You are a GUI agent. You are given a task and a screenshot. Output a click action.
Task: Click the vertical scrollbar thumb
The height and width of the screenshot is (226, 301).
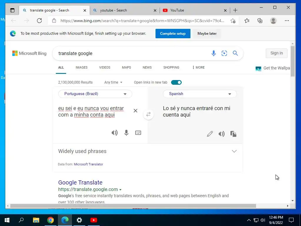(292, 61)
